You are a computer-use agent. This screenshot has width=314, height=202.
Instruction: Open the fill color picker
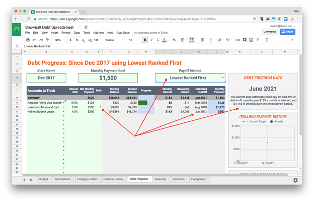[x=174, y=40]
